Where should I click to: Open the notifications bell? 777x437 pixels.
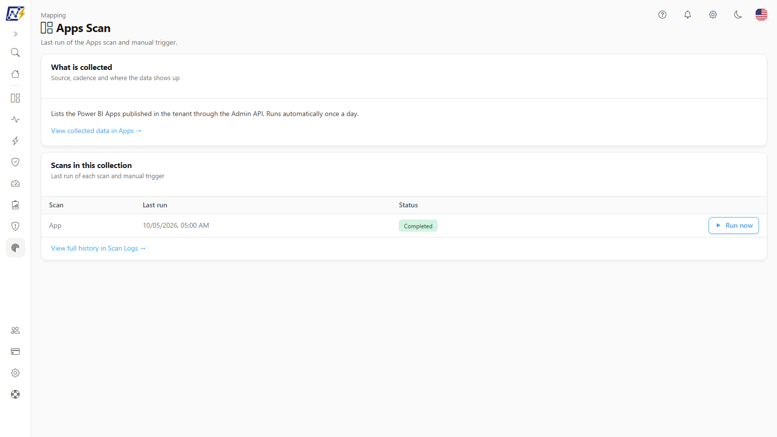(x=688, y=15)
